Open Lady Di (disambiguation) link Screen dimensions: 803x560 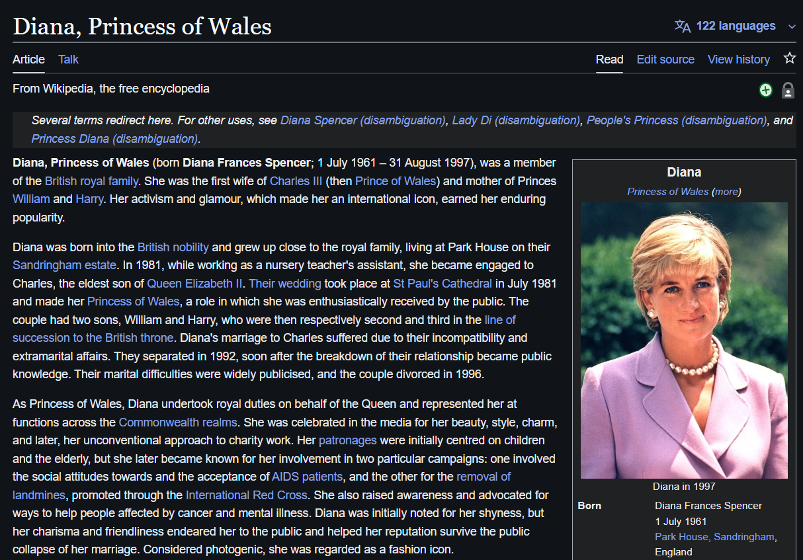coord(517,120)
